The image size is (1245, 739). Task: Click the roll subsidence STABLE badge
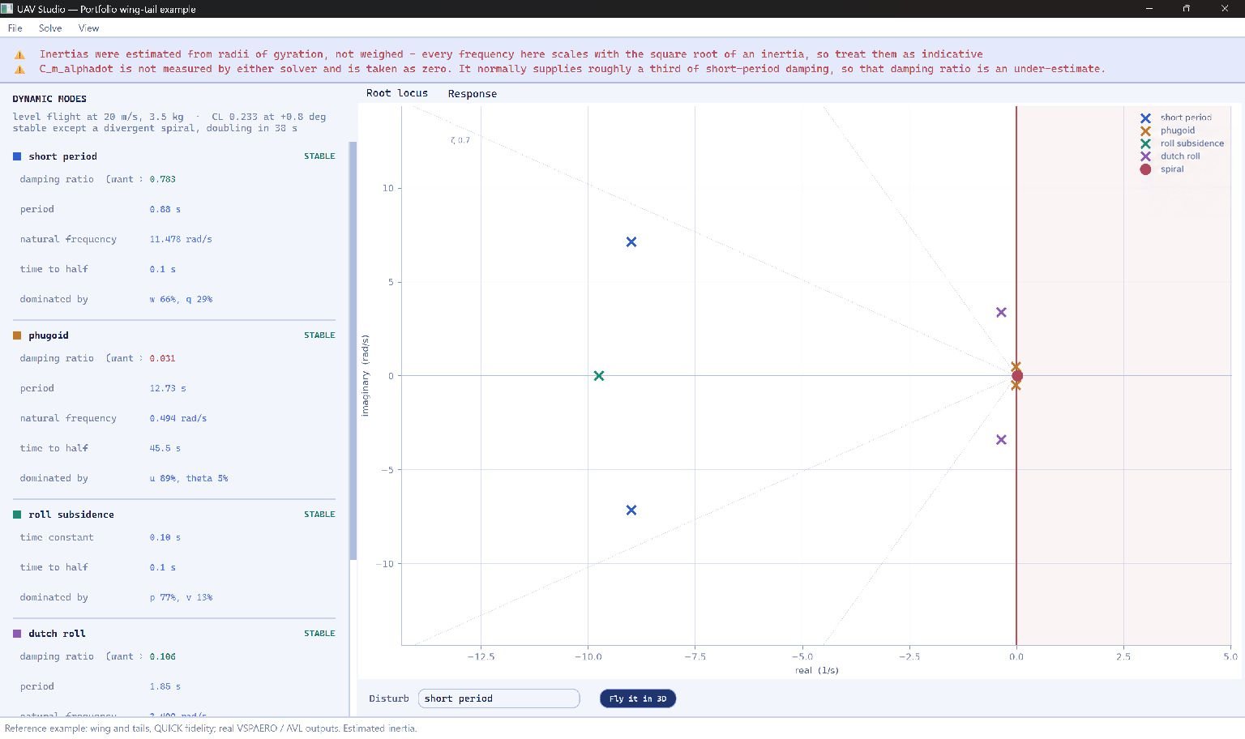tap(319, 515)
